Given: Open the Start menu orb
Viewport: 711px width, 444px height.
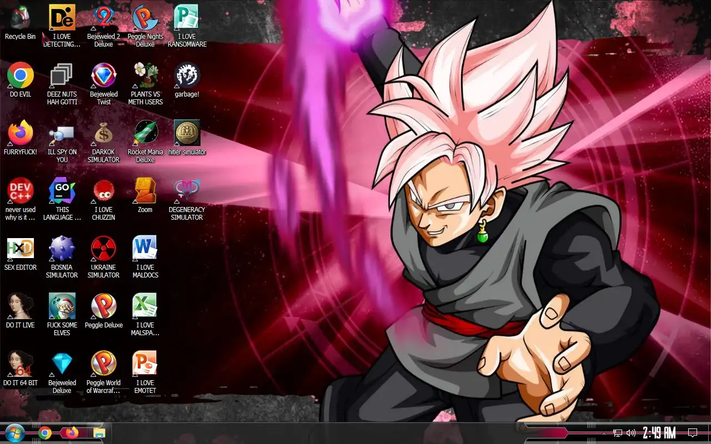Looking at the screenshot, I should point(14,433).
